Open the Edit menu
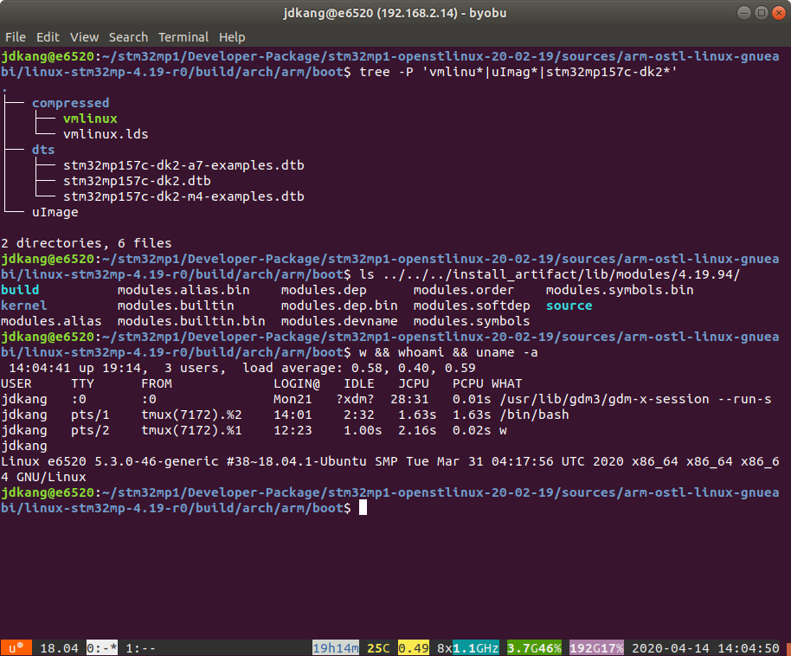This screenshot has height=656, width=791. (x=48, y=37)
